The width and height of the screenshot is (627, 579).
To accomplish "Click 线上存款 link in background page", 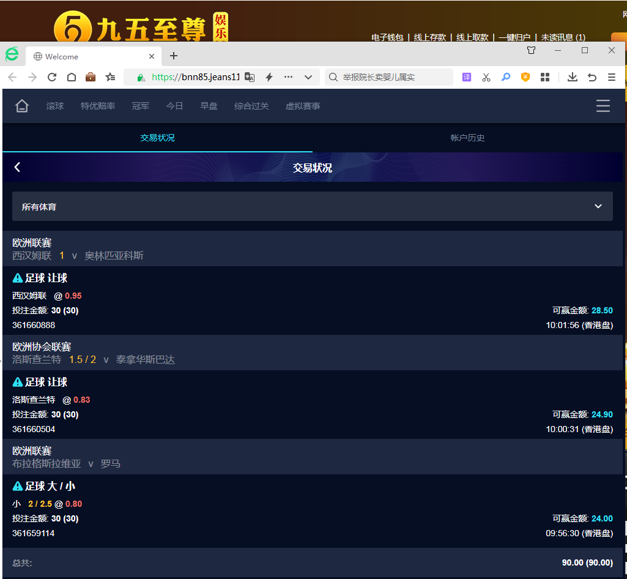I will coord(430,37).
